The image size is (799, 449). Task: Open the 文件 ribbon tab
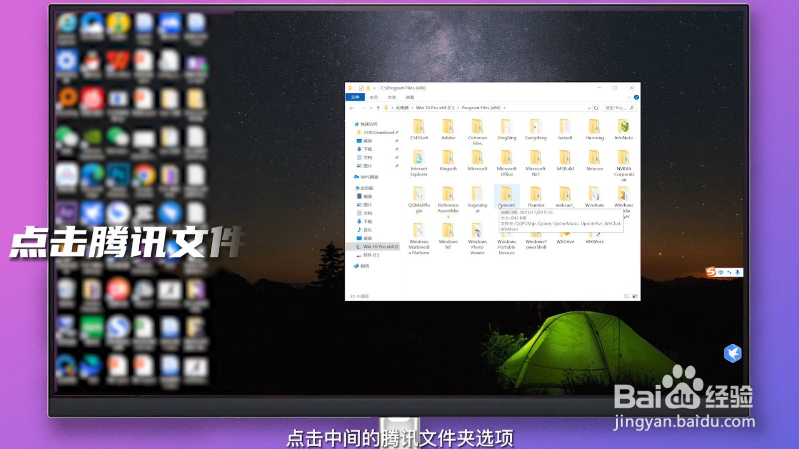[355, 97]
